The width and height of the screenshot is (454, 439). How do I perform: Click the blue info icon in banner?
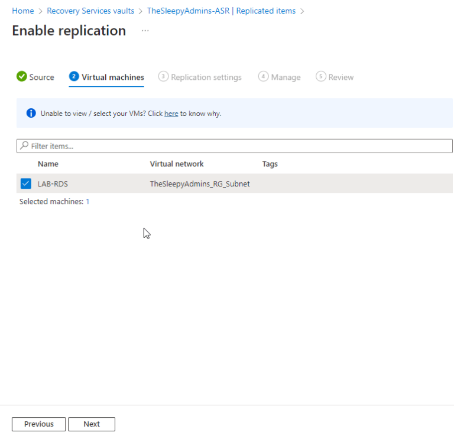[31, 113]
